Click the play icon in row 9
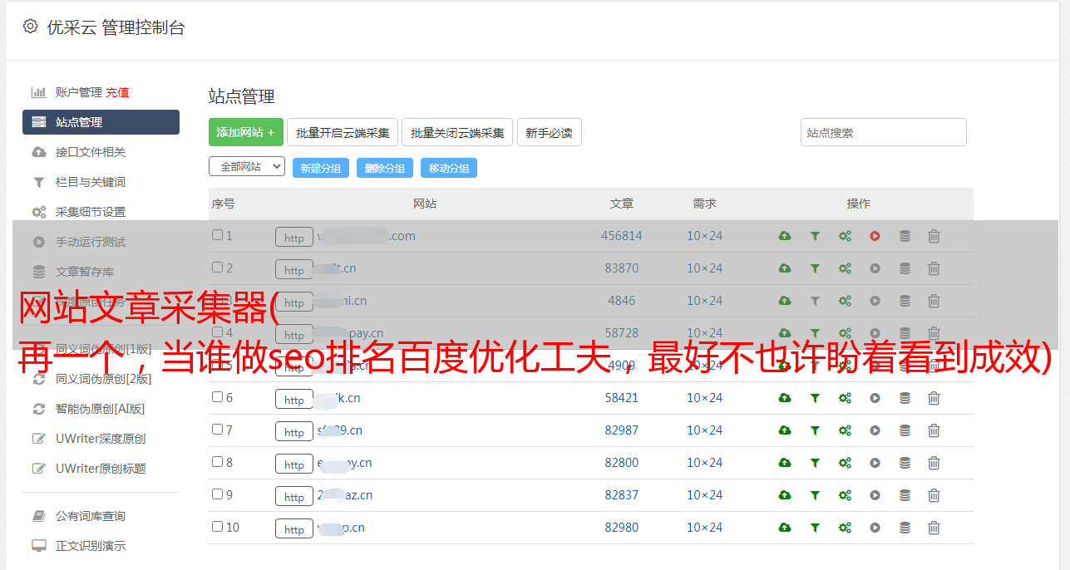Image resolution: width=1070 pixels, height=570 pixels. coord(875,495)
